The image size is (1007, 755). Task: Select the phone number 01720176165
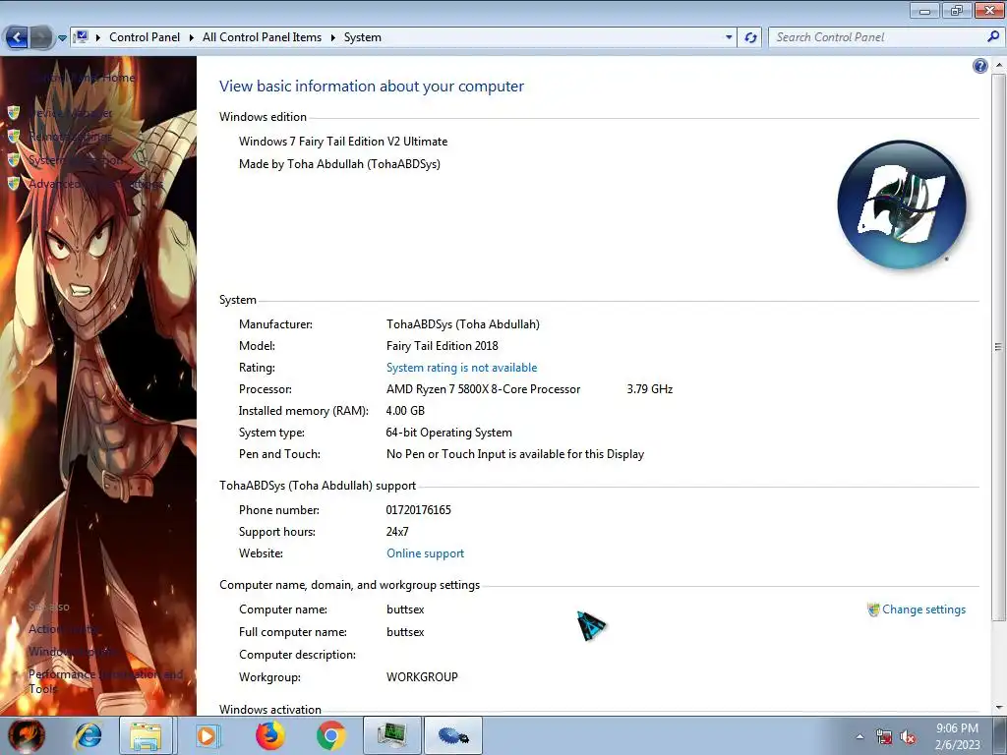tap(418, 510)
